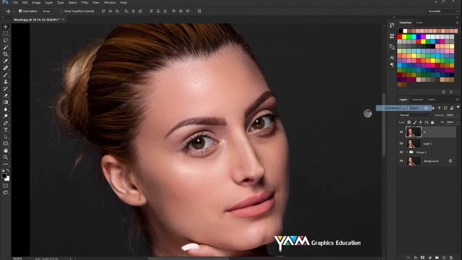The width and height of the screenshot is (462, 260).
Task: Open the Essentials workspace dropdown
Action: [x=442, y=11]
